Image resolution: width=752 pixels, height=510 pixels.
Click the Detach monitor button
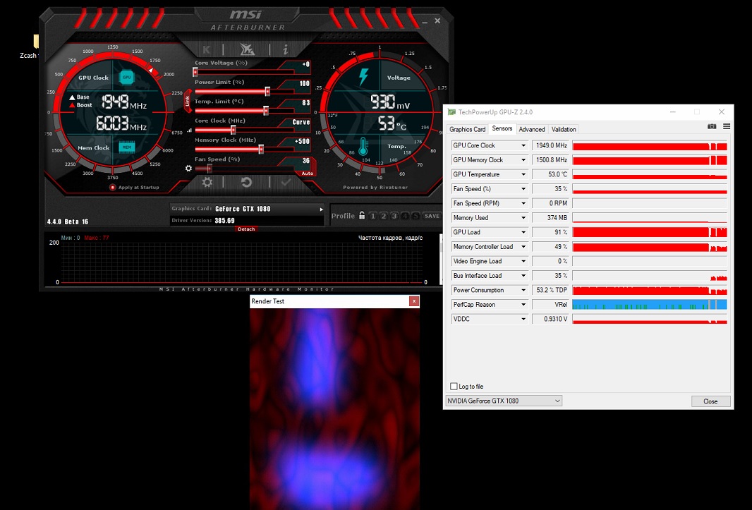[246, 229]
